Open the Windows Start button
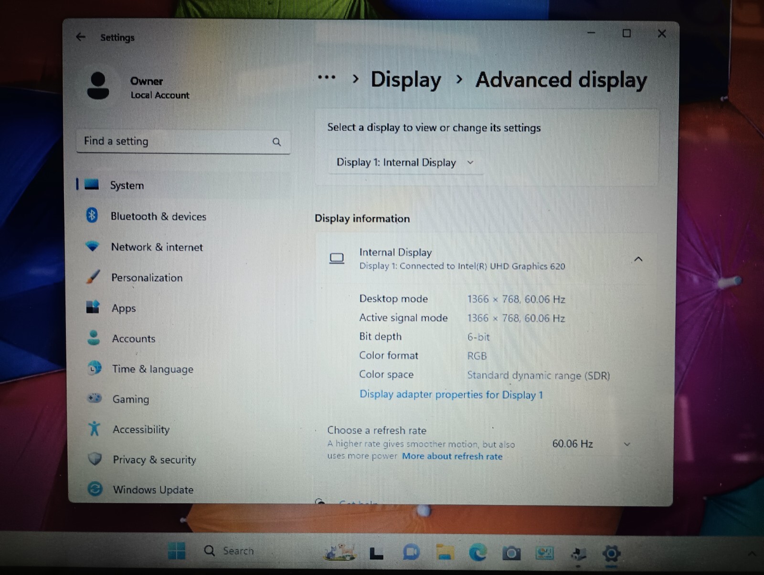764x575 pixels. click(177, 551)
